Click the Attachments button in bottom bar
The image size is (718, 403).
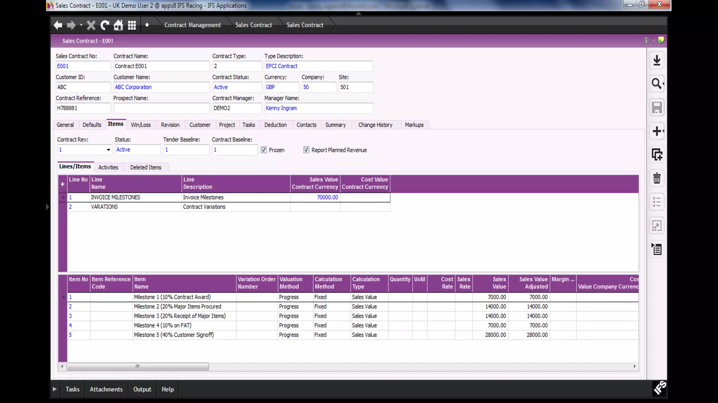pyautogui.click(x=106, y=389)
